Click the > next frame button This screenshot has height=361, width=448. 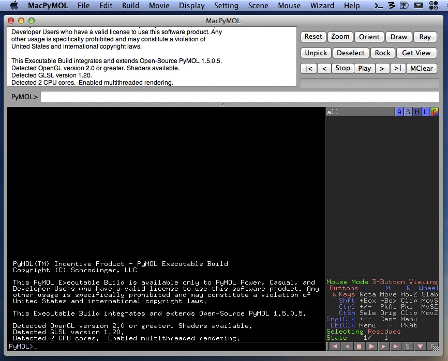(382, 69)
